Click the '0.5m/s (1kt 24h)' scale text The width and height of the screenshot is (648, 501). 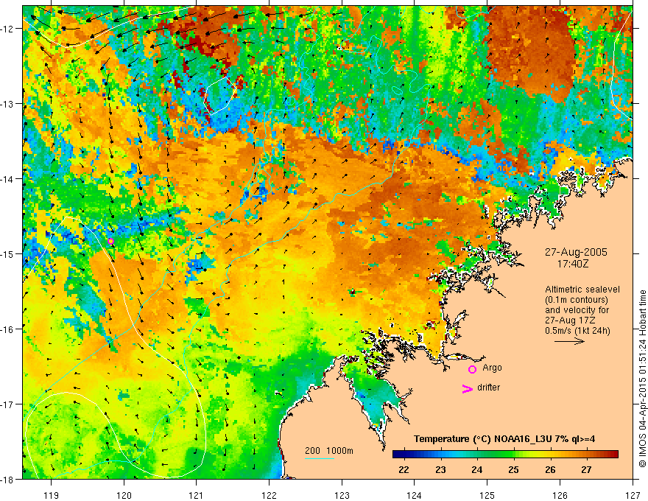click(x=577, y=330)
